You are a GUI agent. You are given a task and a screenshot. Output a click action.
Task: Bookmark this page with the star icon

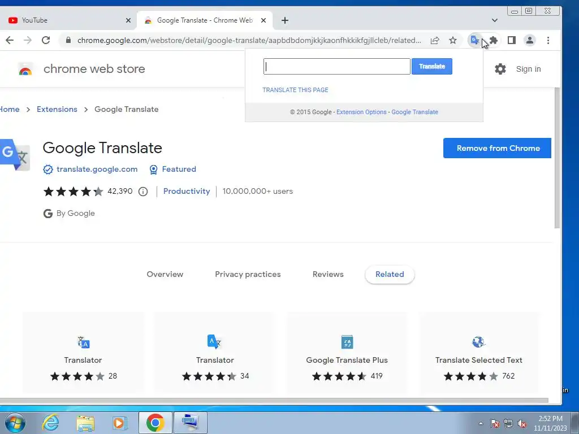coord(453,40)
